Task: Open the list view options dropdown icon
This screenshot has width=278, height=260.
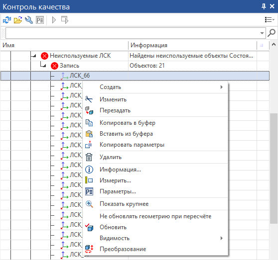Action: click(x=270, y=20)
